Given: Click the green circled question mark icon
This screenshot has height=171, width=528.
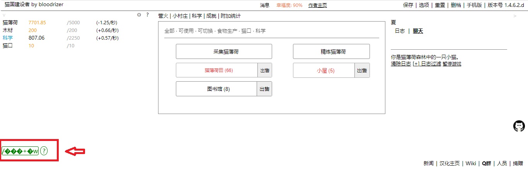Looking at the screenshot, I should coord(44,151).
